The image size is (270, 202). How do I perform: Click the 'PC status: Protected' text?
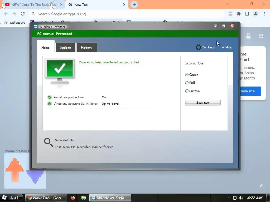tap(55, 34)
